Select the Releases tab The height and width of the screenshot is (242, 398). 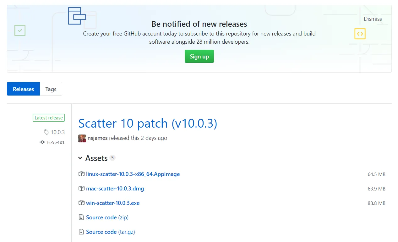(23, 89)
